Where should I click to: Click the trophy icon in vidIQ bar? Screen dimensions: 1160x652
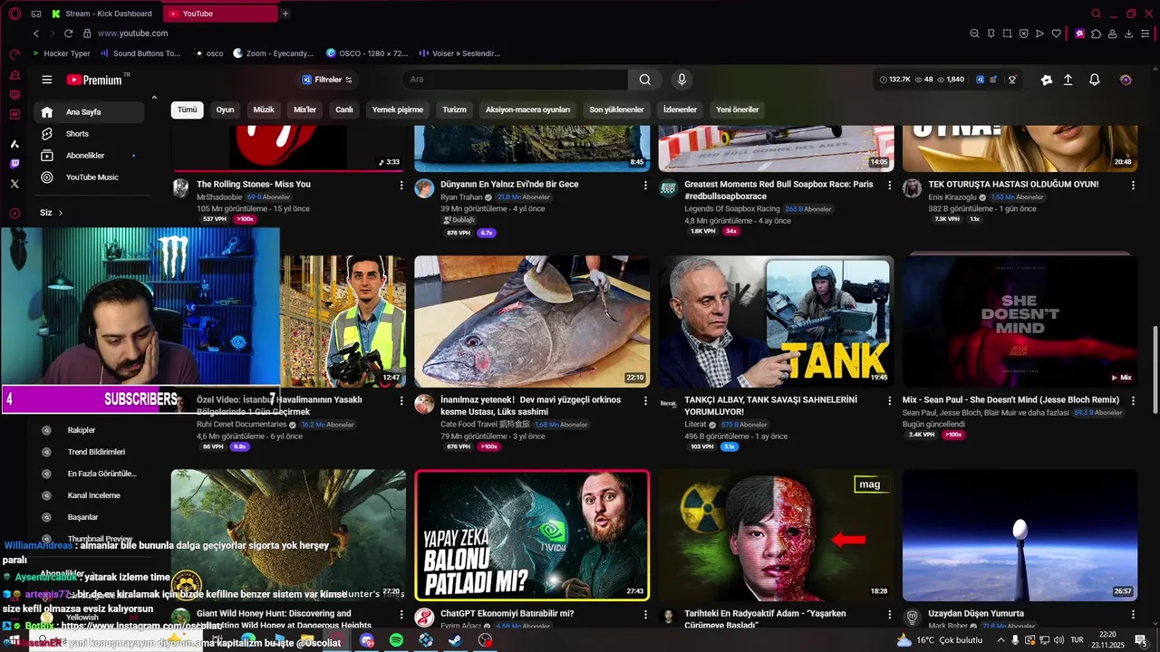[x=1012, y=80]
